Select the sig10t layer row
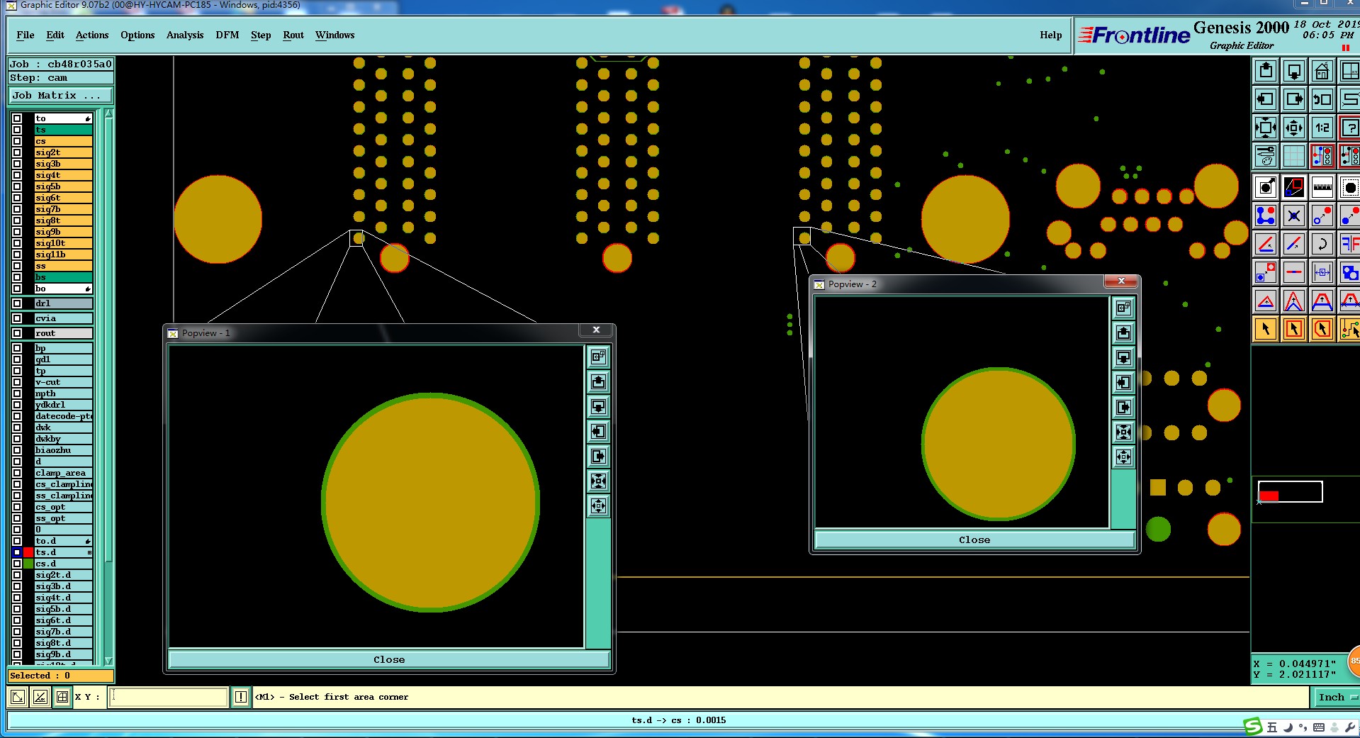1360x738 pixels. click(64, 243)
